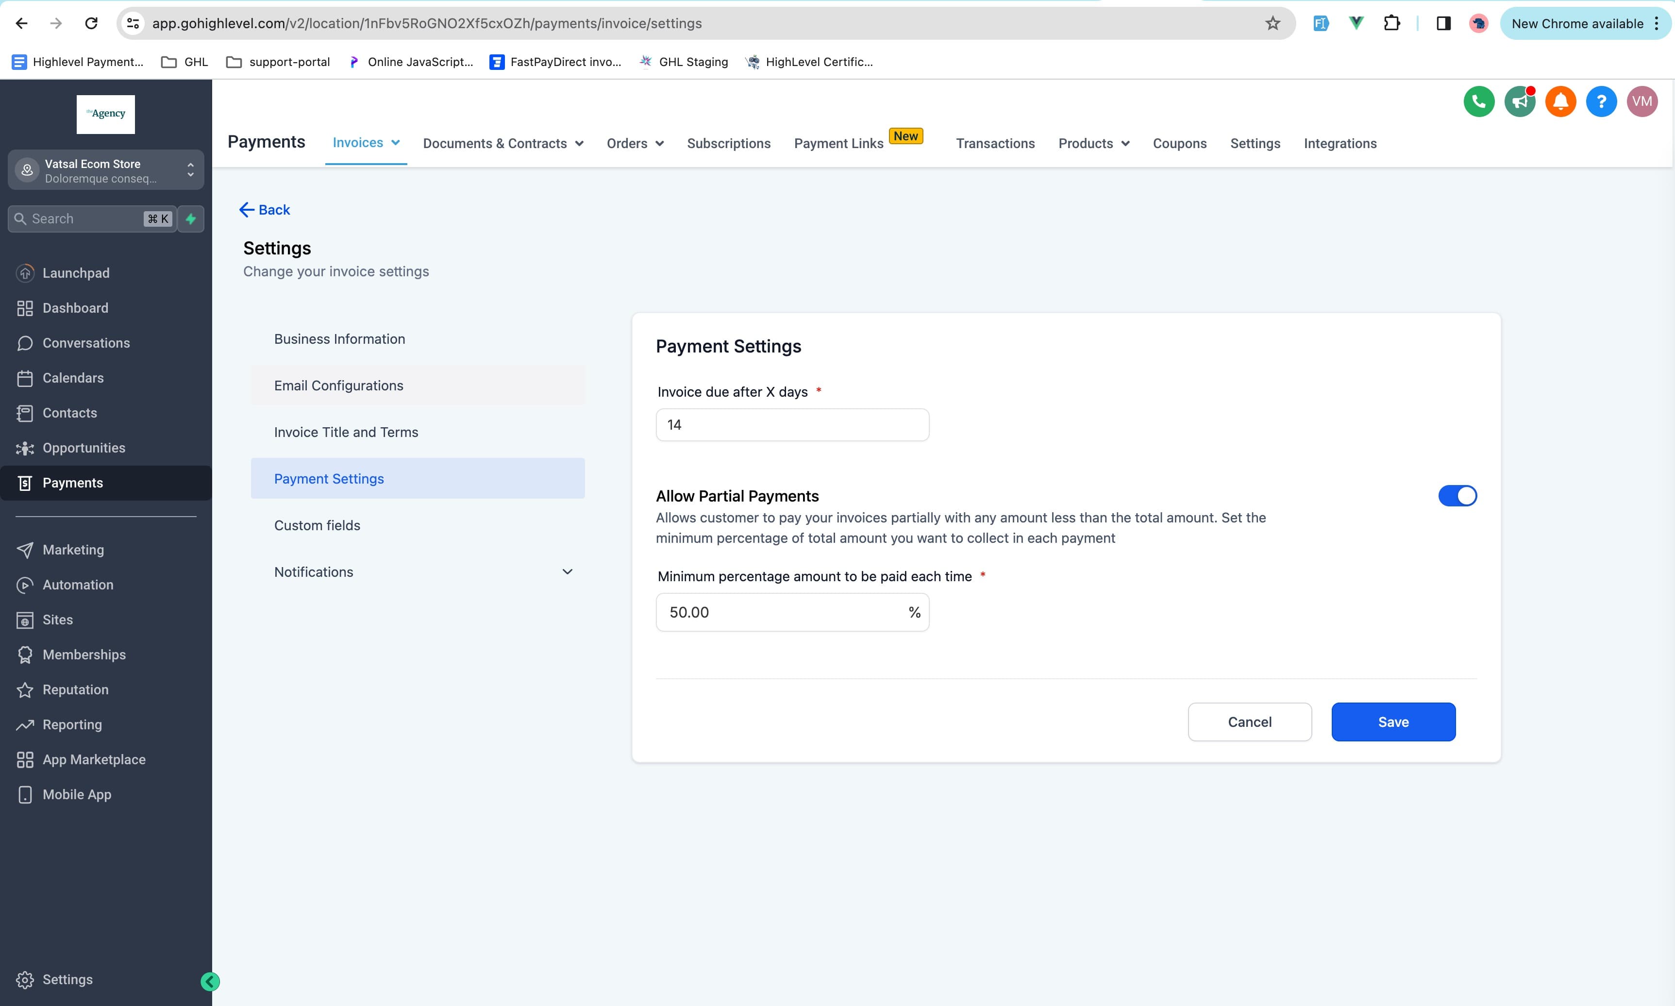The image size is (1675, 1006).
Task: Select Invoice Title and Terms section
Action: (x=418, y=433)
